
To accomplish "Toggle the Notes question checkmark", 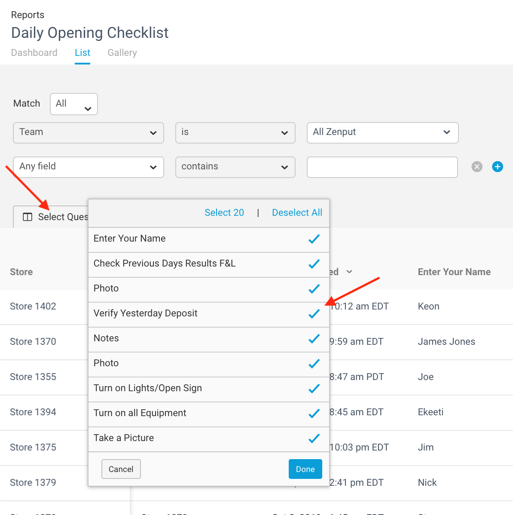I will pyautogui.click(x=314, y=339).
